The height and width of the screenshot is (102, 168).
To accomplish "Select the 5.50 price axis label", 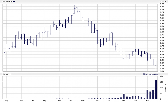I will [162, 38].
